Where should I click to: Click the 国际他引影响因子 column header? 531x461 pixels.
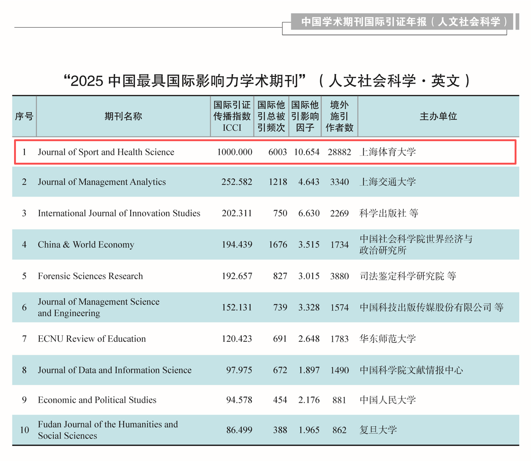(x=305, y=116)
